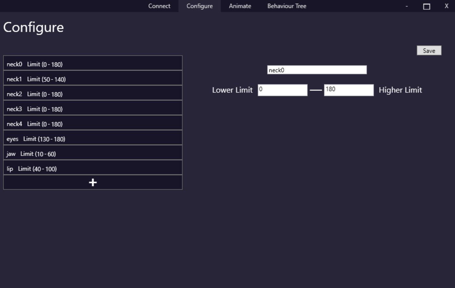The image size is (455, 288).
Task: Select the neck0 Limit (0 - 180) row
Action: pos(93,63)
